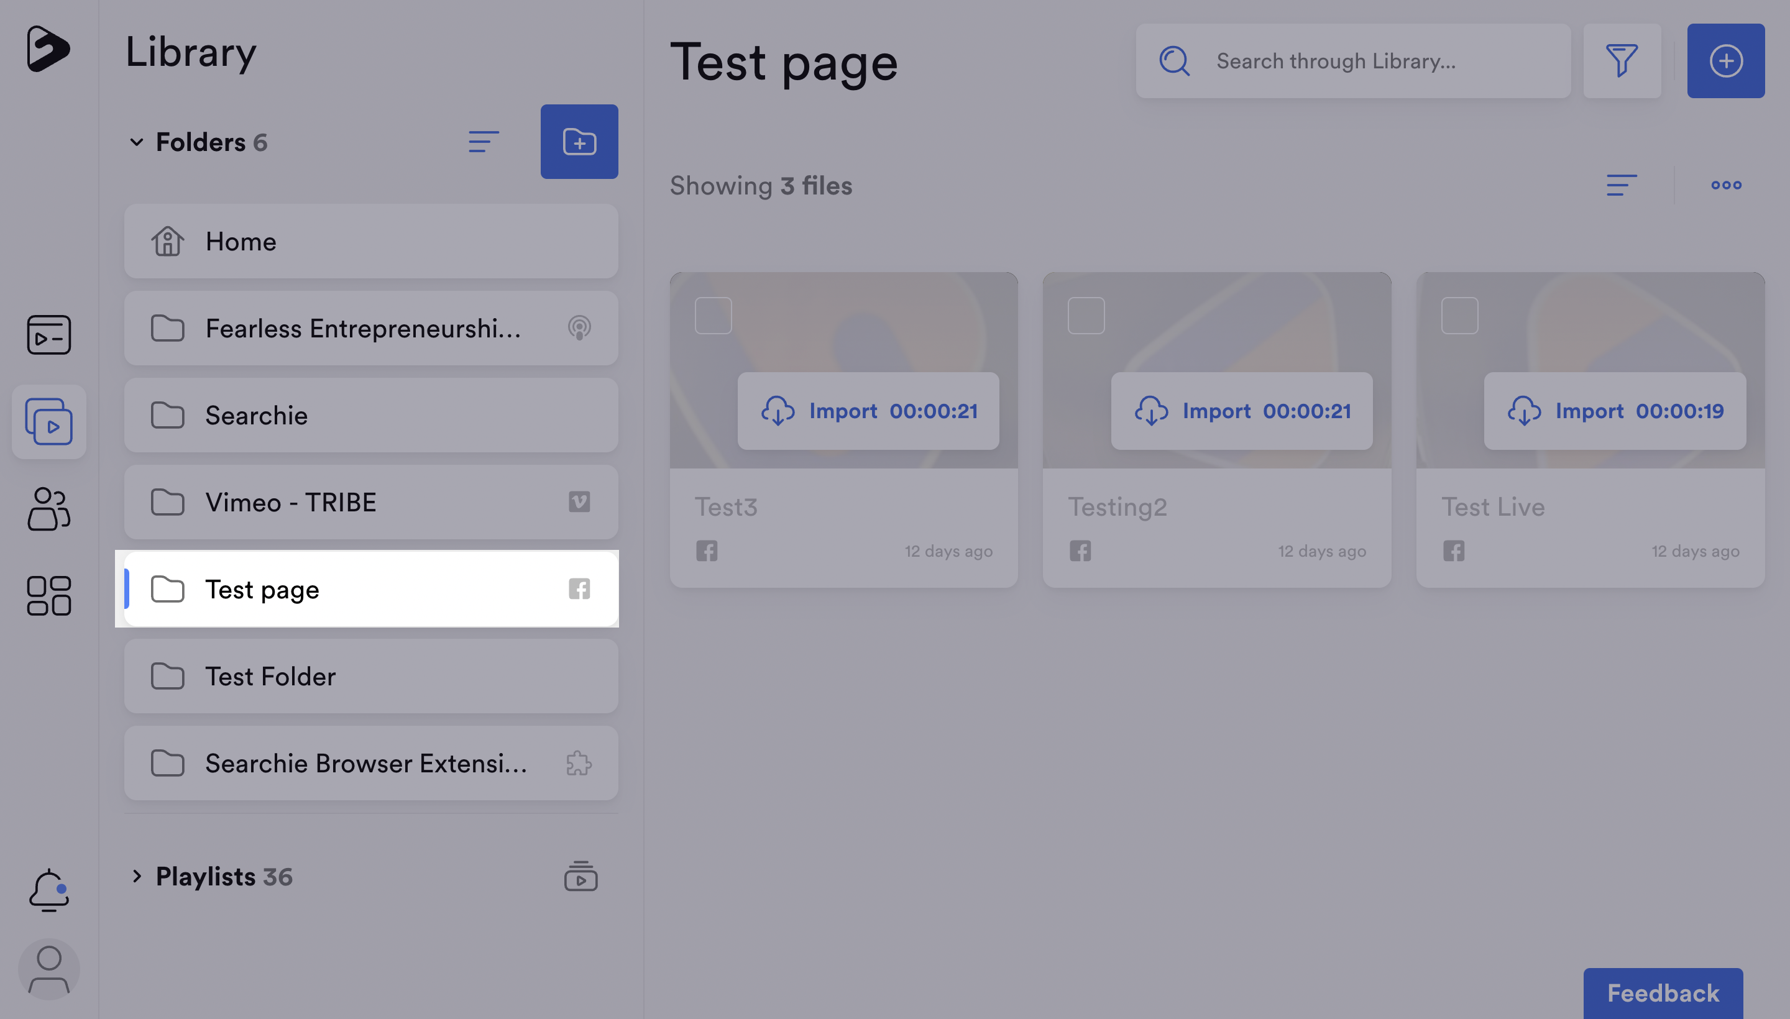The height and width of the screenshot is (1019, 1790).
Task: Sort folders using the sort icon
Action: [484, 142]
